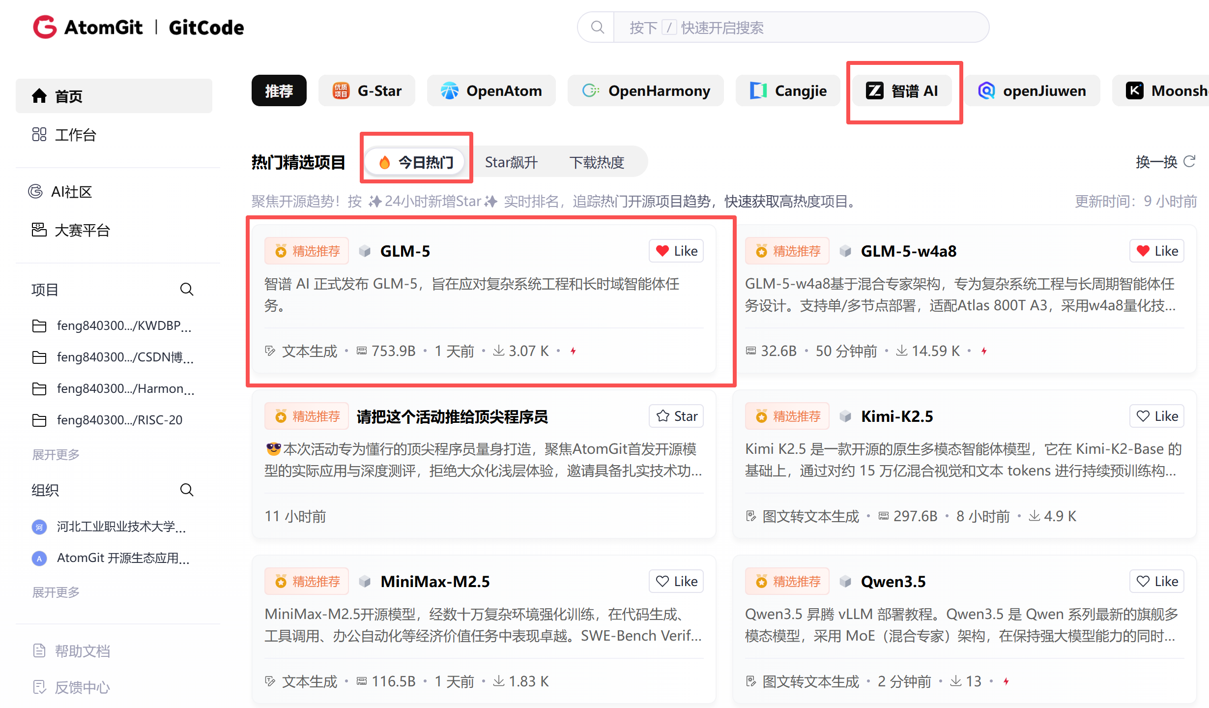Image resolution: width=1209 pixels, height=708 pixels.
Task: Unlike the GLM-5-w4a8 model
Action: [x=1157, y=251]
